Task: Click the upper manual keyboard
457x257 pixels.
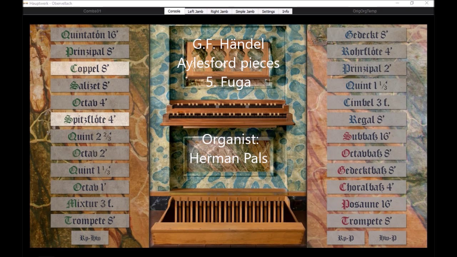Action: click(x=228, y=106)
